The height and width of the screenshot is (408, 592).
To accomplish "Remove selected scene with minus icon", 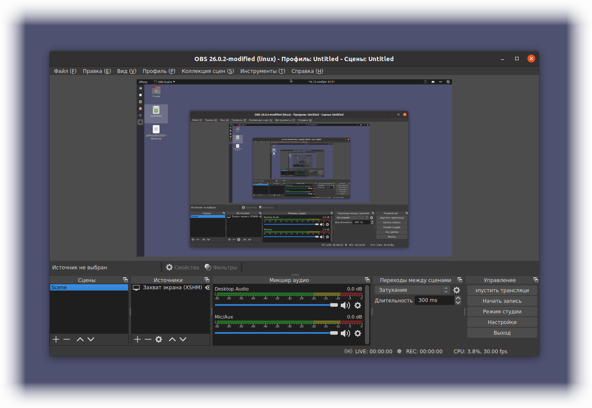I will pyautogui.click(x=67, y=339).
